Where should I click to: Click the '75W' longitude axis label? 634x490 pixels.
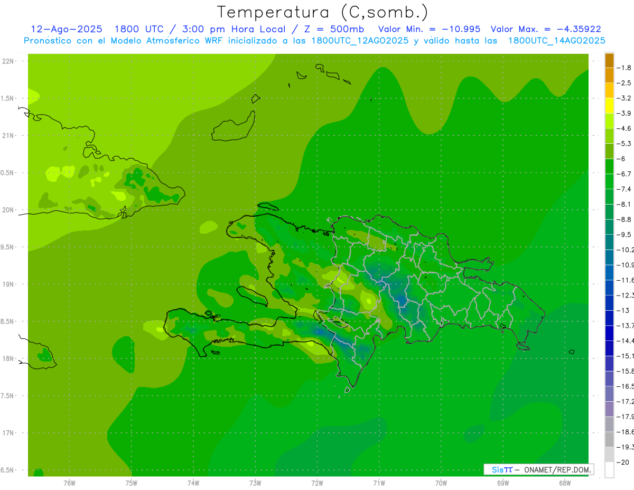(x=131, y=483)
